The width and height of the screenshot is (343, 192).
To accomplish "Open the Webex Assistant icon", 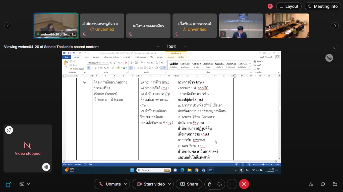I will tap(8, 184).
